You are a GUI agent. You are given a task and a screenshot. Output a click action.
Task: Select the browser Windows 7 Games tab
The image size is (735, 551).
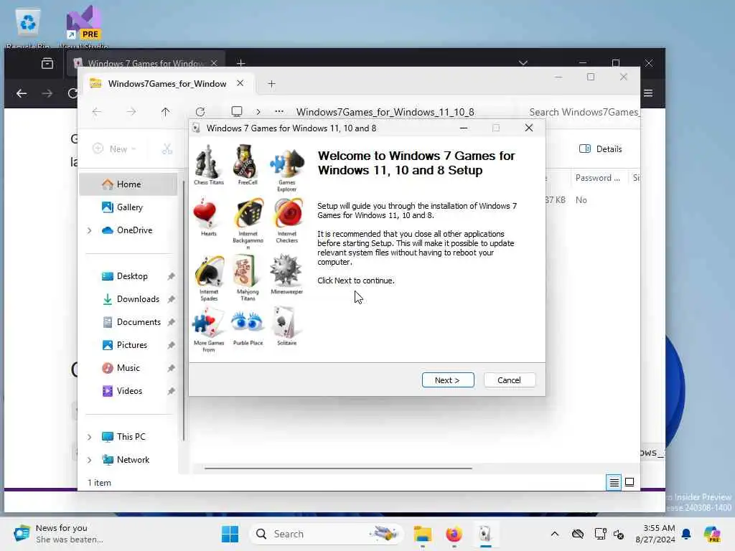[145, 63]
